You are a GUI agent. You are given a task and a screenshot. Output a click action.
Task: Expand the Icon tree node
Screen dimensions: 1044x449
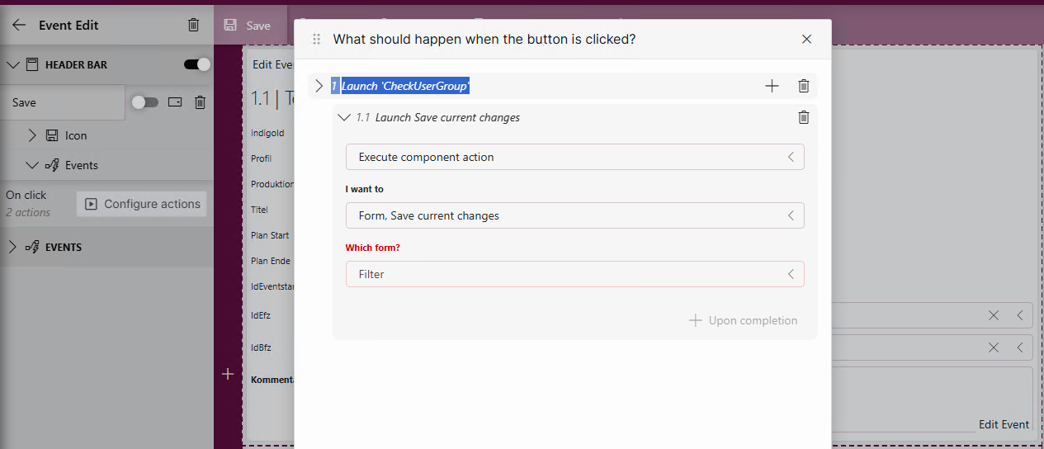(x=32, y=135)
